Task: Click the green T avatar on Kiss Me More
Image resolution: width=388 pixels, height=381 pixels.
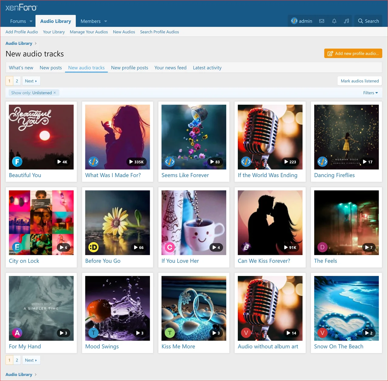Action: tap(170, 333)
